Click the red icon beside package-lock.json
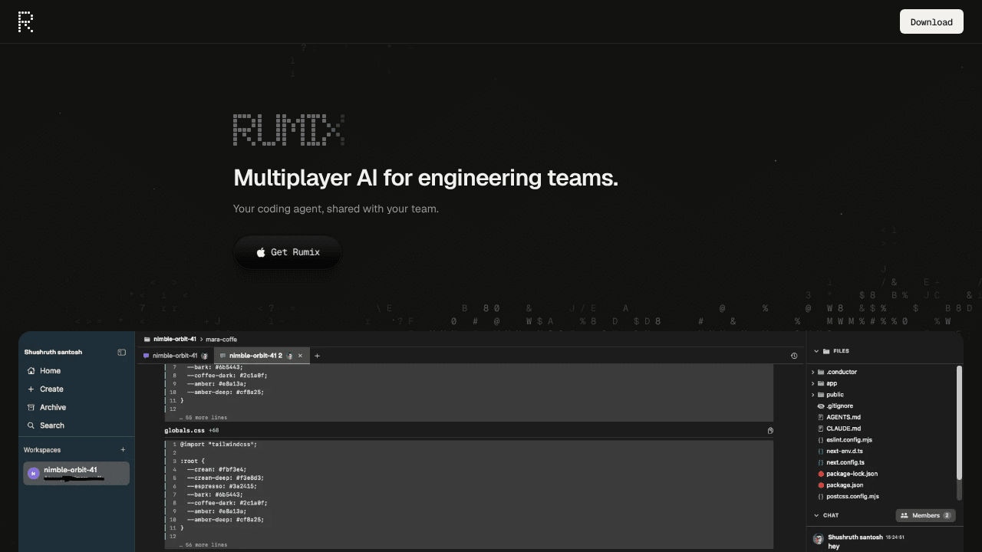 pyautogui.click(x=821, y=474)
